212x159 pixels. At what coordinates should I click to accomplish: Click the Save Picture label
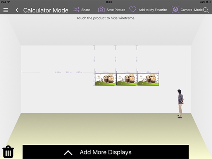(x=116, y=10)
